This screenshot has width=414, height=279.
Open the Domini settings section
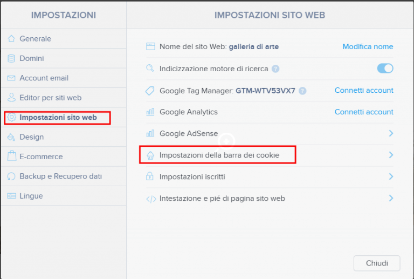(64, 58)
